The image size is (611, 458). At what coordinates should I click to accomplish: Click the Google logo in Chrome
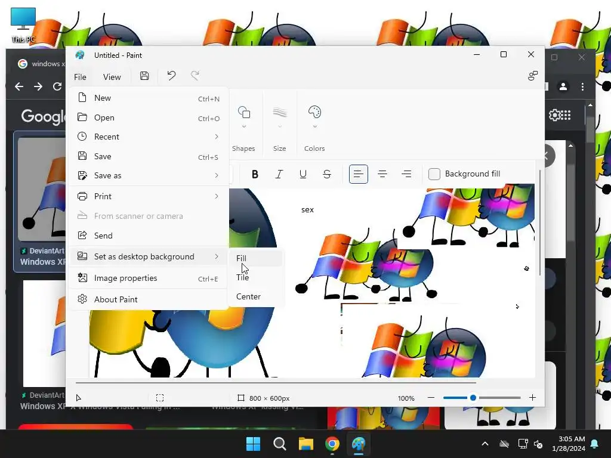point(43,116)
